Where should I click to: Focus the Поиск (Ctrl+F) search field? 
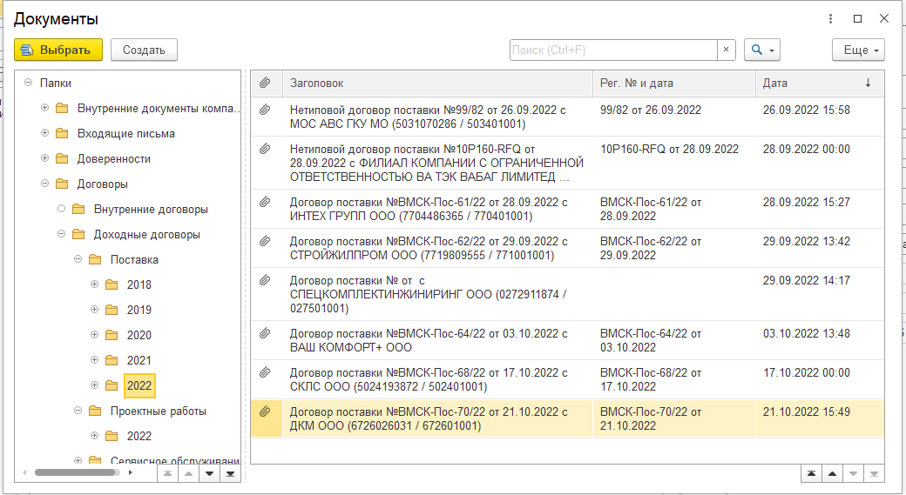click(x=613, y=50)
